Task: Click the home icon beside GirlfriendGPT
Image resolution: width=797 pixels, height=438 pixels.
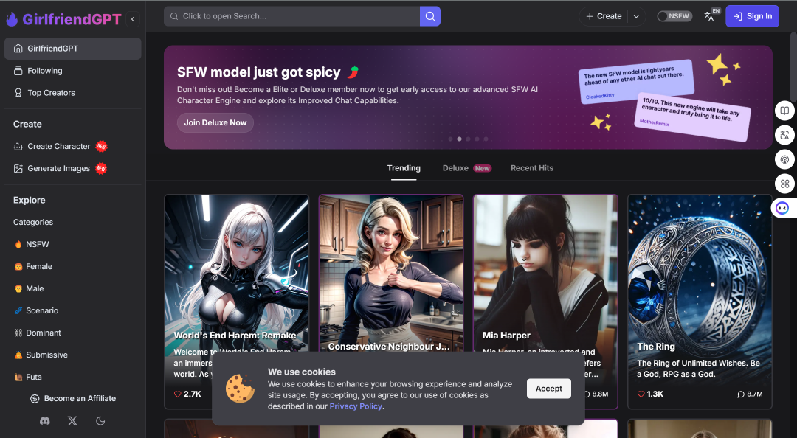Action: pyautogui.click(x=18, y=48)
